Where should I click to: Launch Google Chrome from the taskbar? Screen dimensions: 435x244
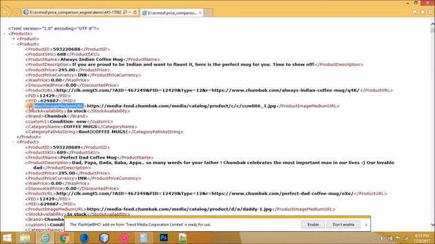[65, 238]
